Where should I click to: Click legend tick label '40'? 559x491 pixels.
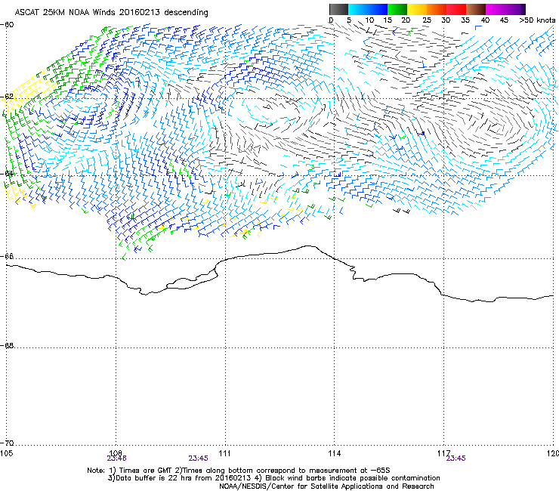(485, 20)
